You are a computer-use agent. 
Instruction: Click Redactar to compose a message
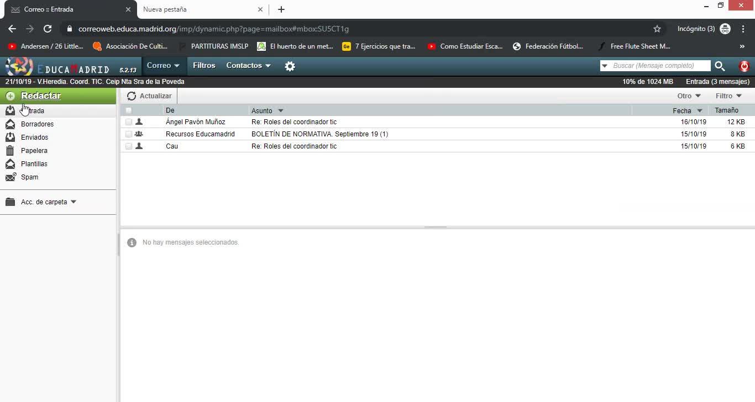pyautogui.click(x=41, y=96)
